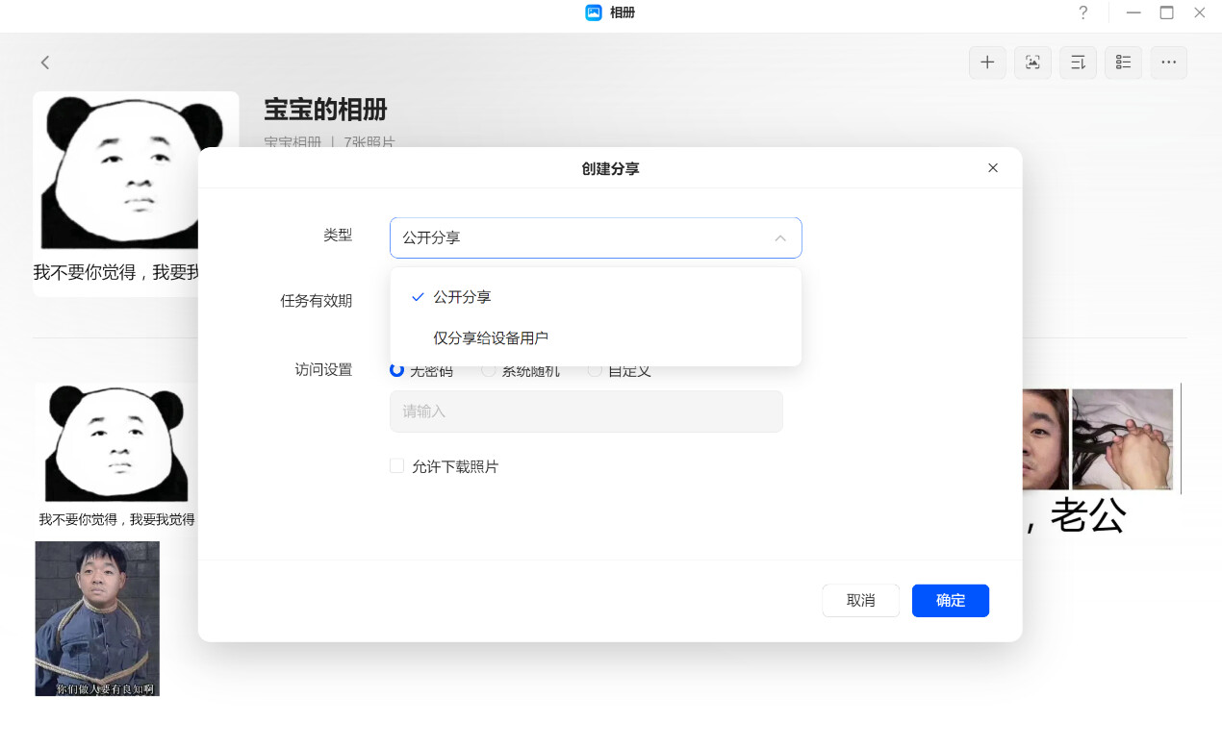Click the plus icon to add photos
This screenshot has height=748, width=1222.
point(987,62)
